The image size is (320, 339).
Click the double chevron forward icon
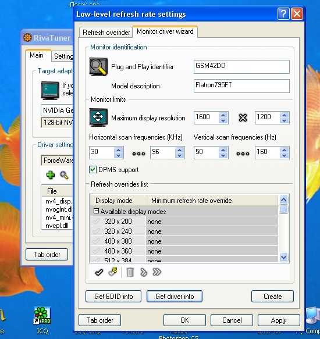coord(157,272)
